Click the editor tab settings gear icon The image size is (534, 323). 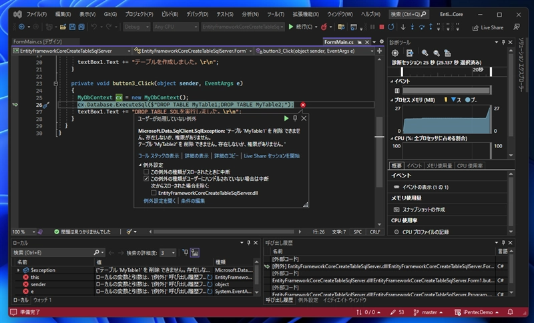point(382,42)
